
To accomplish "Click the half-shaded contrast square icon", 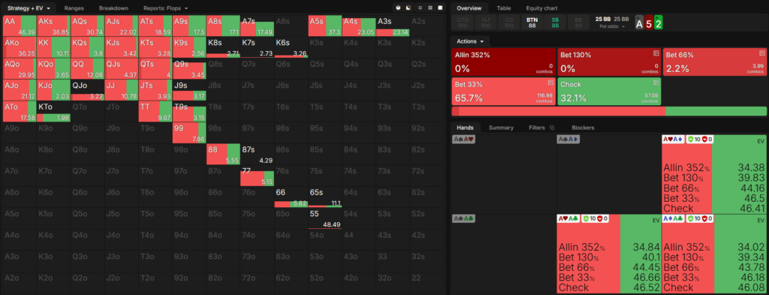I will point(408,8).
